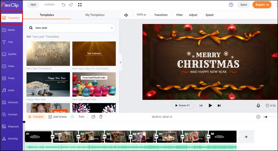278x151 pixels.
Task: Skip to the next scene
Action: click(x=219, y=106)
